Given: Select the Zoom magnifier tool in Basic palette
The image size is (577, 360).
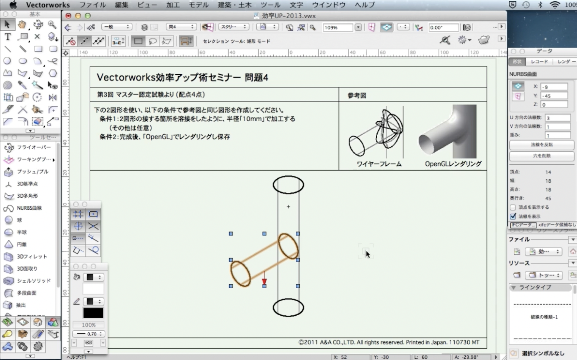Looking at the screenshot, I should pyautogui.click(x=52, y=25).
